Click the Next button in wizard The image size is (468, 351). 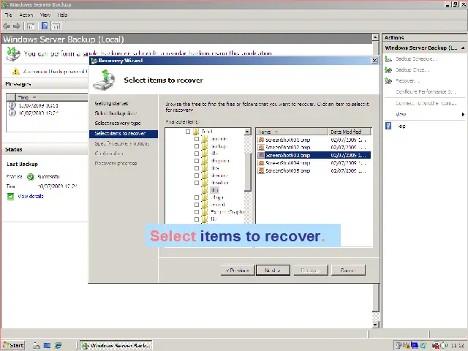(273, 271)
